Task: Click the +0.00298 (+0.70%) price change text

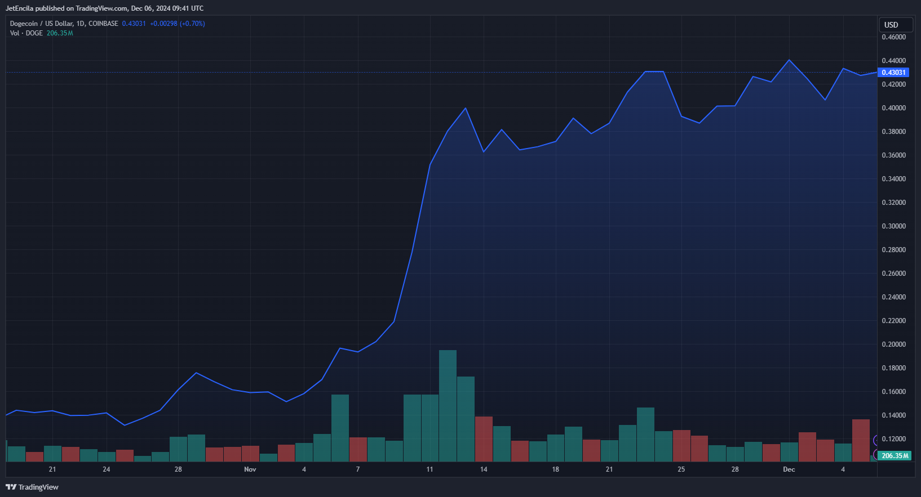Action: (x=177, y=24)
